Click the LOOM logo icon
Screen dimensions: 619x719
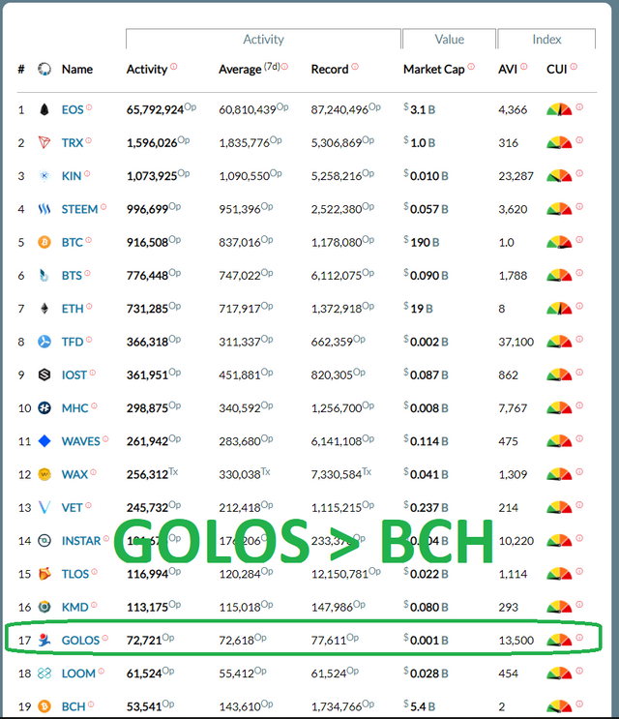click(44, 674)
